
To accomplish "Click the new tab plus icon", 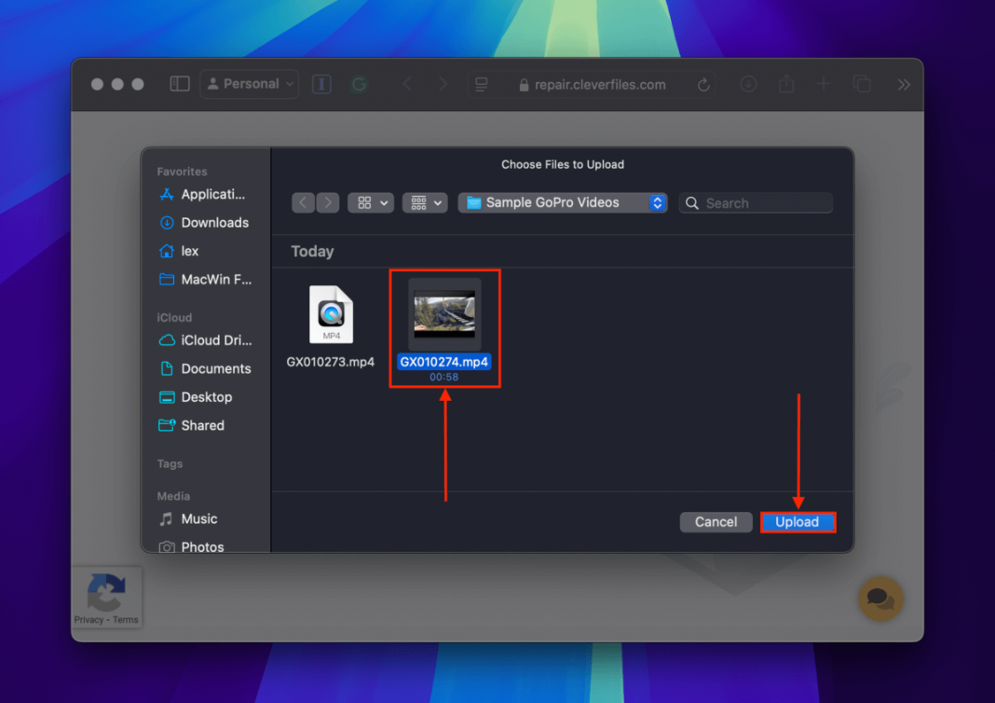I will point(823,84).
